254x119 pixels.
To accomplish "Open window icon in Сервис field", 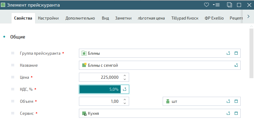I will (236, 114).
